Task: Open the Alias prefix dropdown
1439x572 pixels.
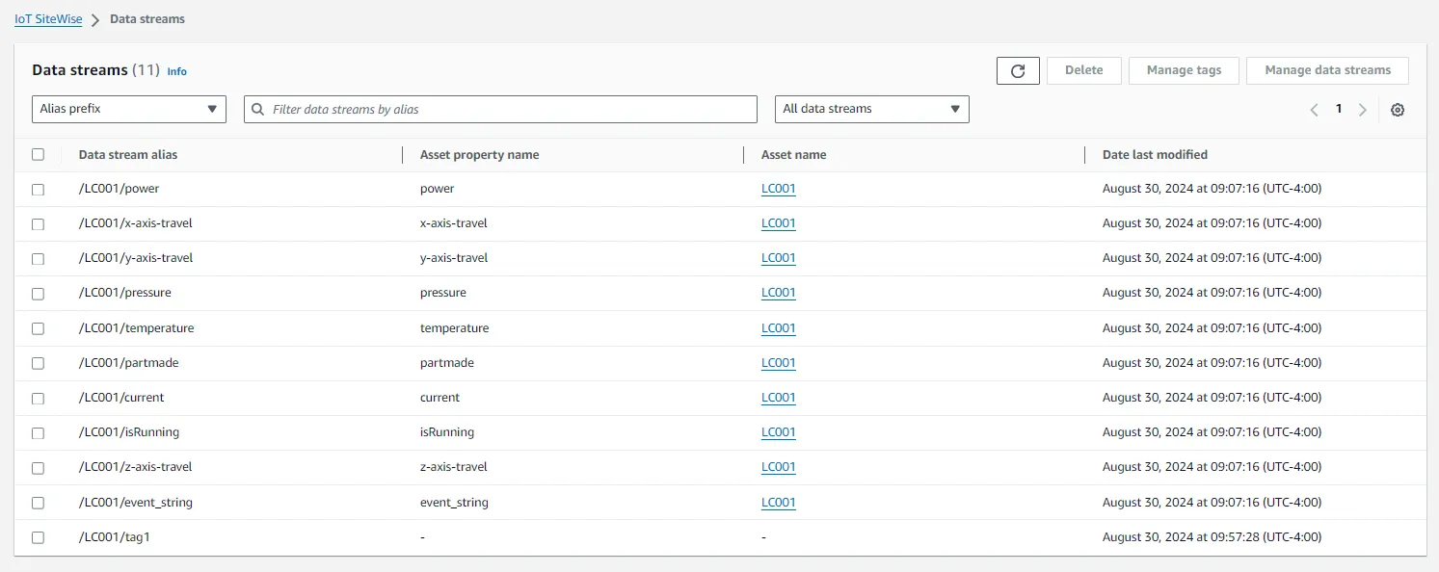Action: coord(129,109)
